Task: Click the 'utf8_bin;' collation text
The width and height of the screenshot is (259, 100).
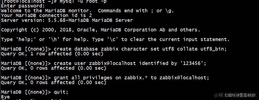Action: tap(213, 49)
